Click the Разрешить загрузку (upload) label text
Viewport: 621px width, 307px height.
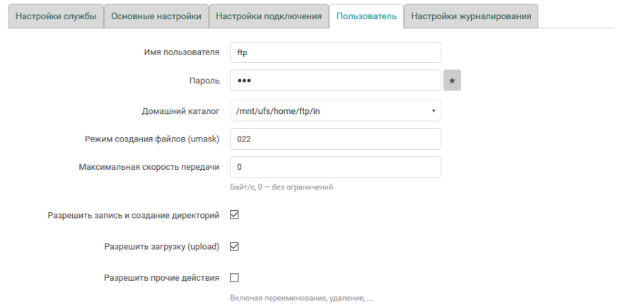pos(161,247)
